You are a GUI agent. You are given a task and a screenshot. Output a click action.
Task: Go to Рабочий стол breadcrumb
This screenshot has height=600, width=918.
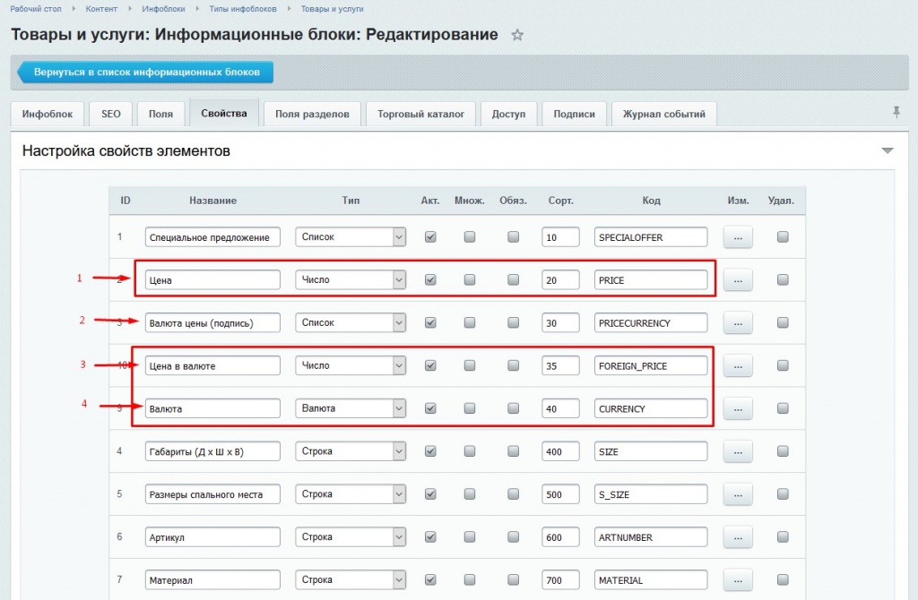coord(36,9)
